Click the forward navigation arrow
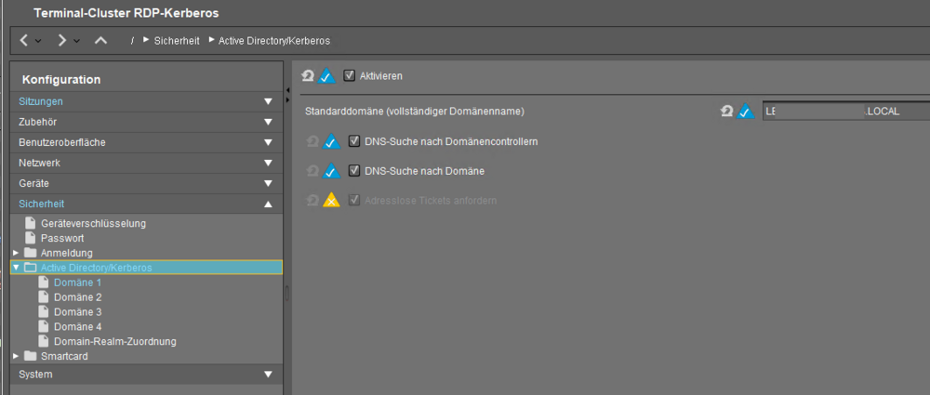 point(61,41)
